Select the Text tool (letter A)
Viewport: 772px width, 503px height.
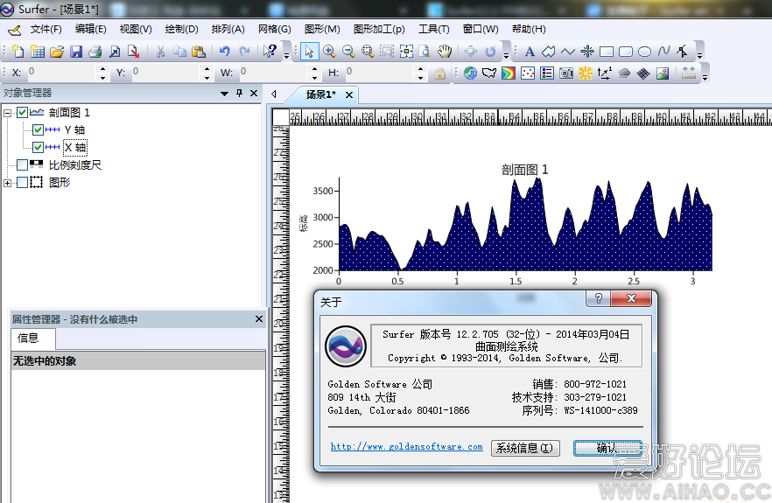click(x=530, y=52)
